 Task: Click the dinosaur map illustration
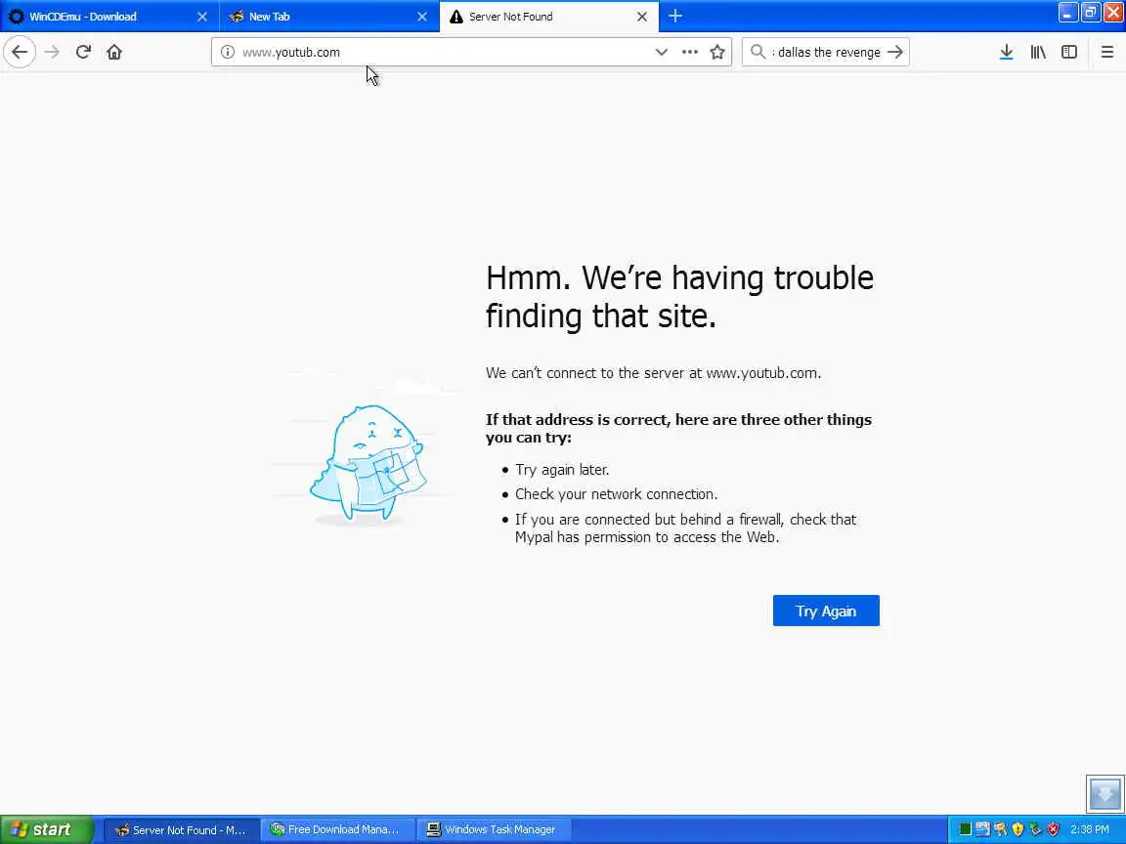(x=368, y=464)
